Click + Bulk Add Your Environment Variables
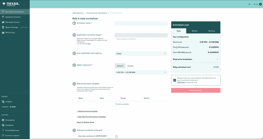 click(91, 117)
